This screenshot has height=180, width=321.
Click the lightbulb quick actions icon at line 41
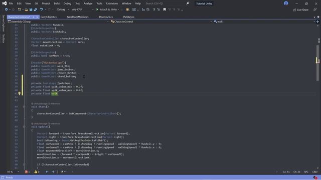point(20,93)
